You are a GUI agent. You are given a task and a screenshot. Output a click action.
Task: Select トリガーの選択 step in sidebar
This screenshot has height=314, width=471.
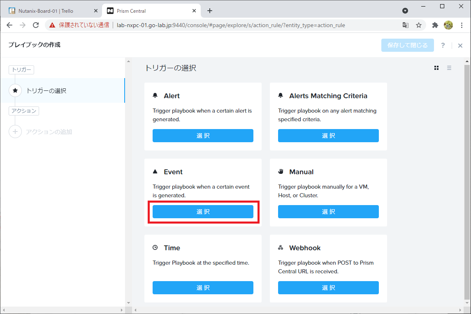(x=63, y=90)
